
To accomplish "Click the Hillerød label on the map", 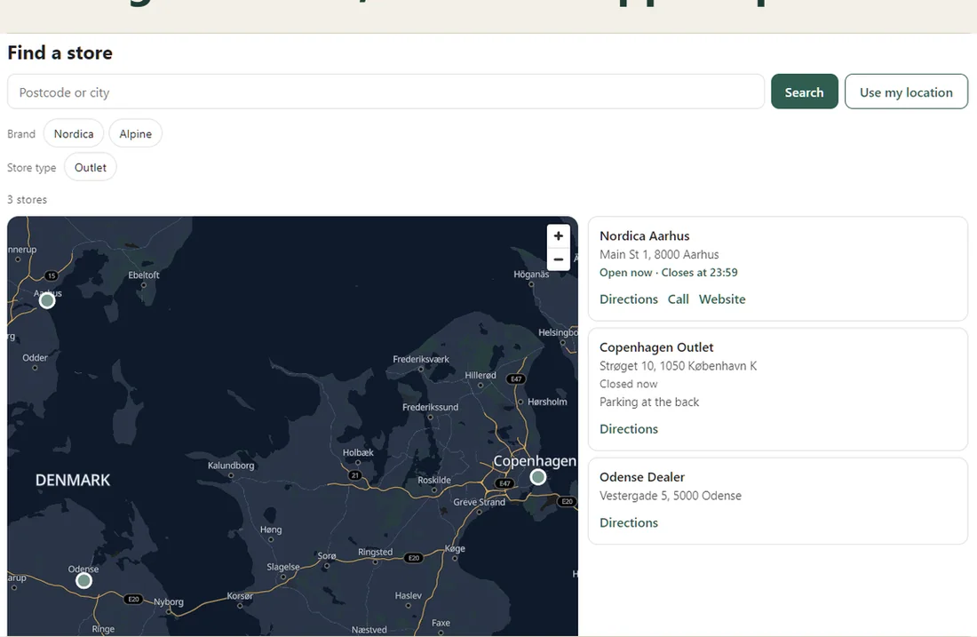I will point(481,375).
